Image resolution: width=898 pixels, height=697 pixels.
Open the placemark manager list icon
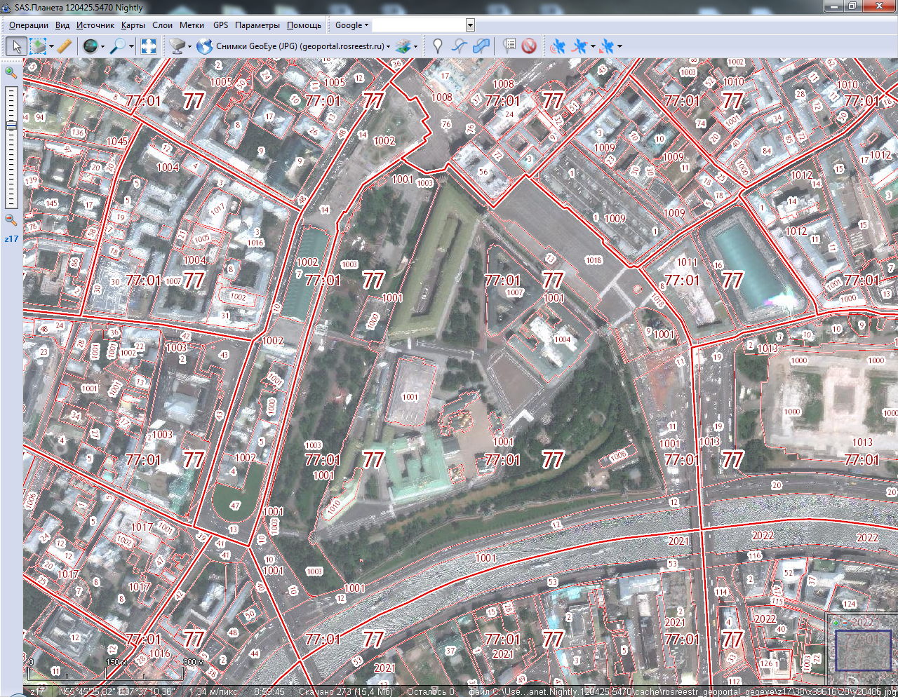pyautogui.click(x=509, y=46)
